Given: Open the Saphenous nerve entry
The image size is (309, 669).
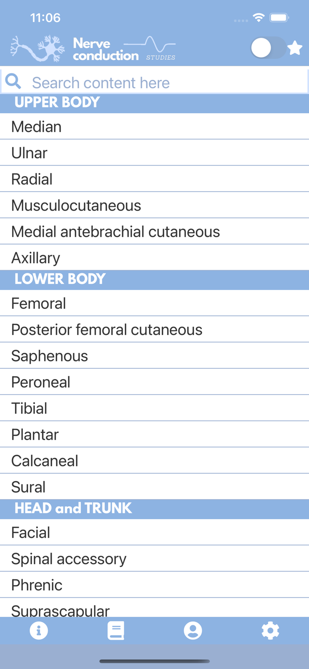Looking at the screenshot, I should 154,355.
